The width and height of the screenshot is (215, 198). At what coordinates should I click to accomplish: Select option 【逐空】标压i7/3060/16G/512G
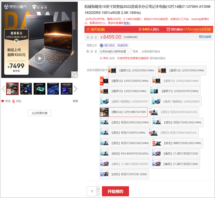point(173,133)
